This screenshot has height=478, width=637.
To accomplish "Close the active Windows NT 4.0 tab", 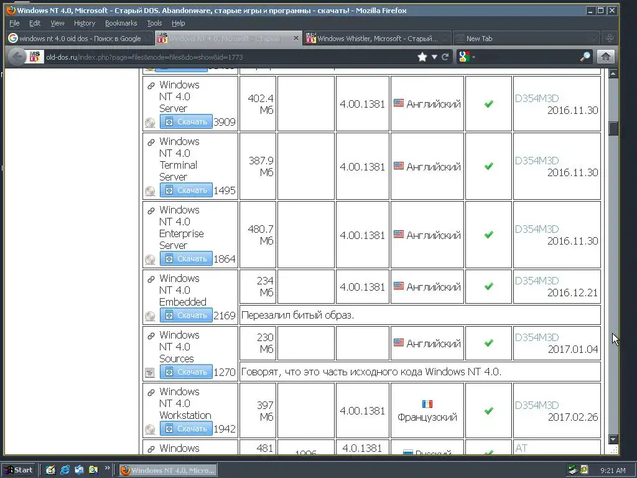I will point(296,38).
